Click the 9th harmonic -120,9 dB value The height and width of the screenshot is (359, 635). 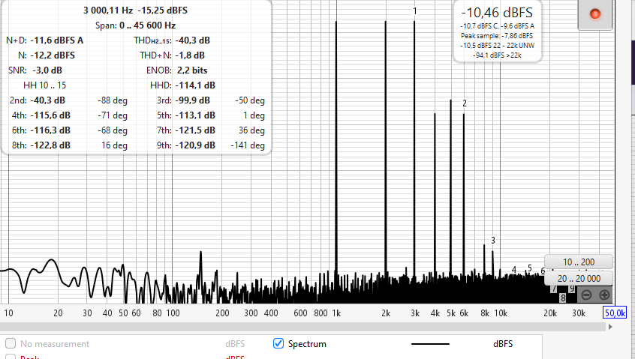(x=195, y=145)
